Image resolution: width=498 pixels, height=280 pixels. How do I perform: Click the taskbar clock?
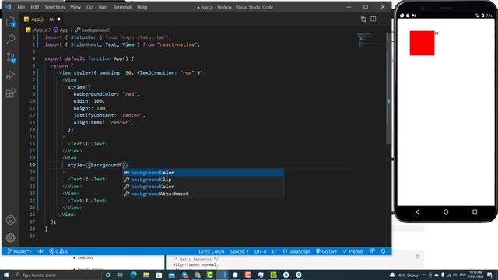475,275
